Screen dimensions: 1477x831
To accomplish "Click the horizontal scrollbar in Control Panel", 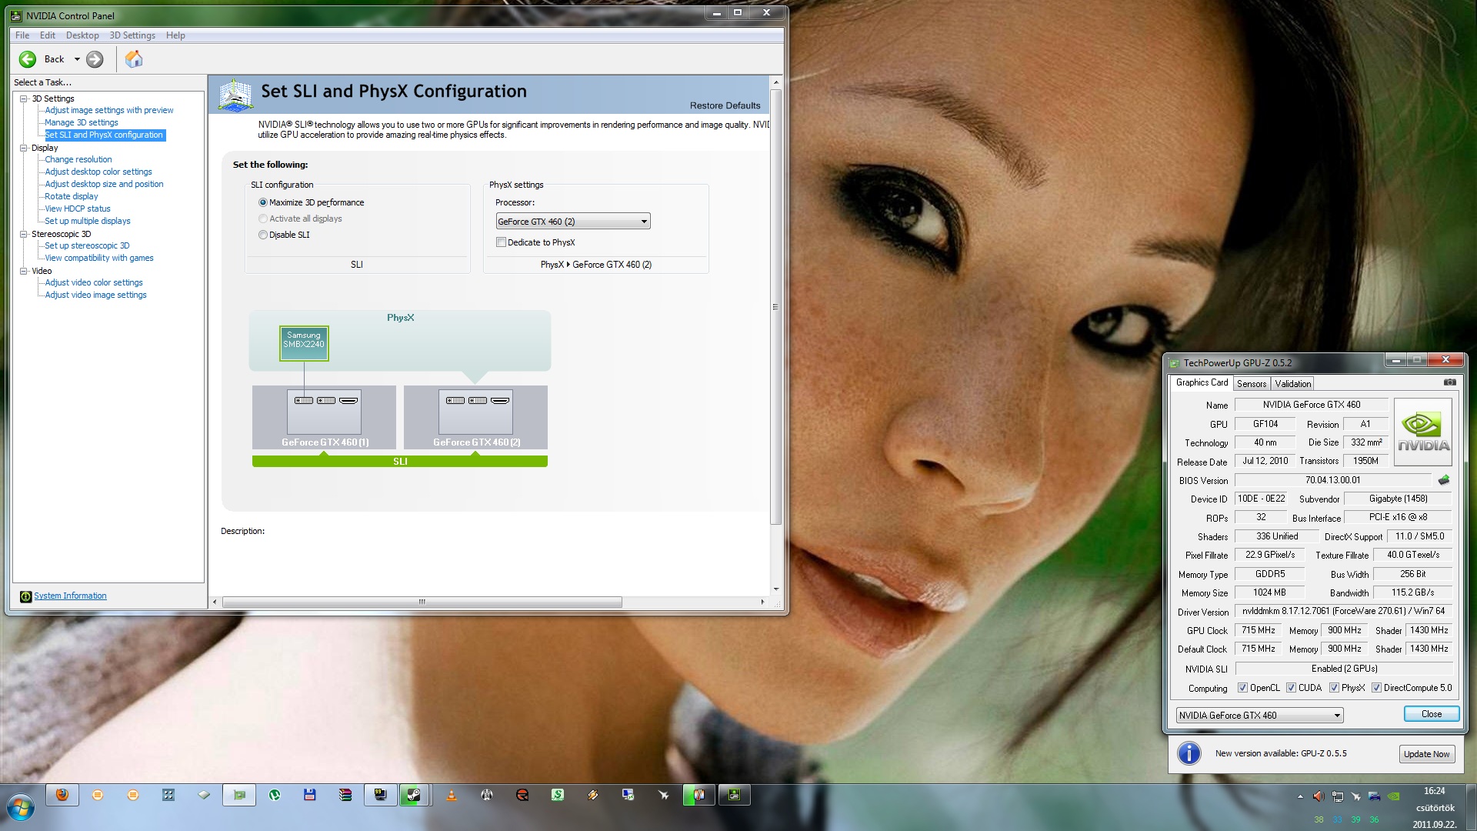I will pyautogui.click(x=422, y=602).
